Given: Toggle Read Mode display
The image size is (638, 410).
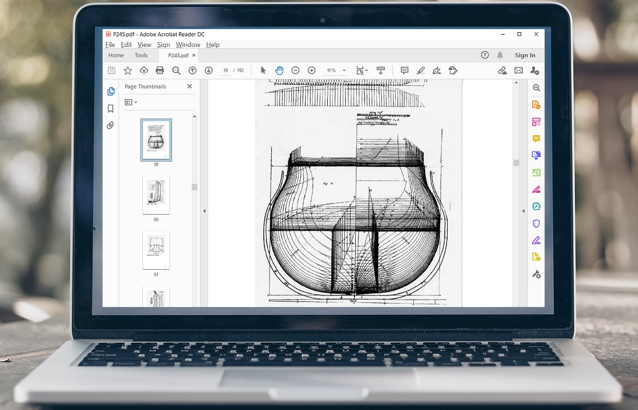Looking at the screenshot, I should pos(381,70).
